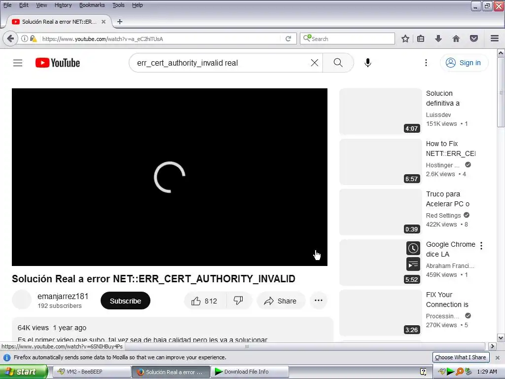Screen dimensions: 505x379
Task: Open Solucion definitiva video by Luissdev
Action: pos(442,98)
